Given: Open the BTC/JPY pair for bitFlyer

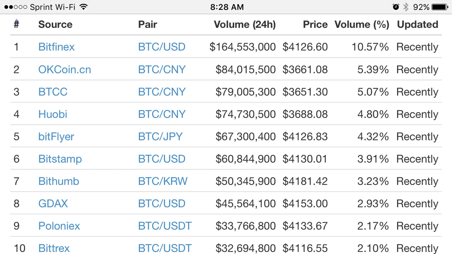Looking at the screenshot, I should click(160, 137).
